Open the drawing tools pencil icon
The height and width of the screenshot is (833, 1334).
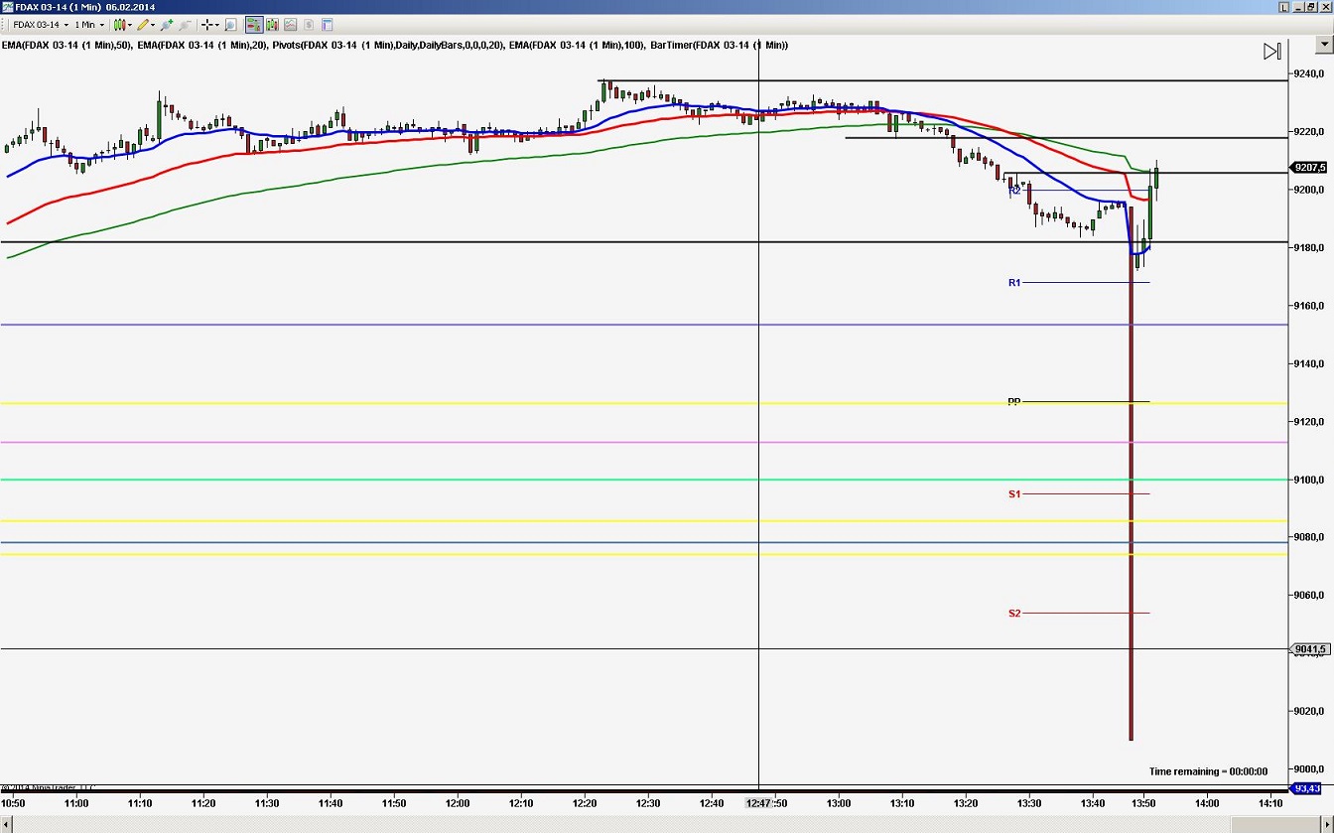click(143, 24)
